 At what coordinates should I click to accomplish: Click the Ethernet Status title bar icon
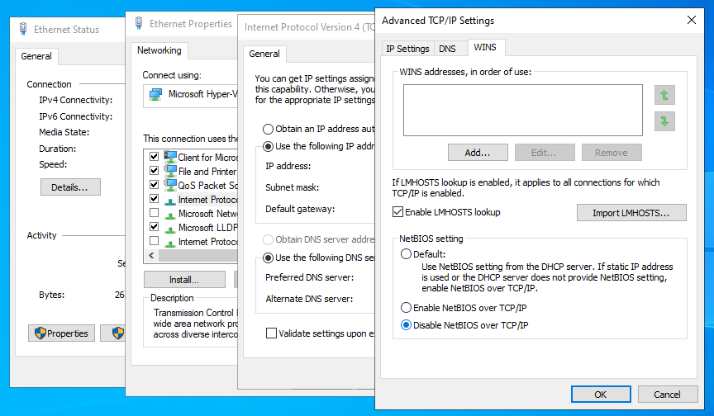[22, 30]
